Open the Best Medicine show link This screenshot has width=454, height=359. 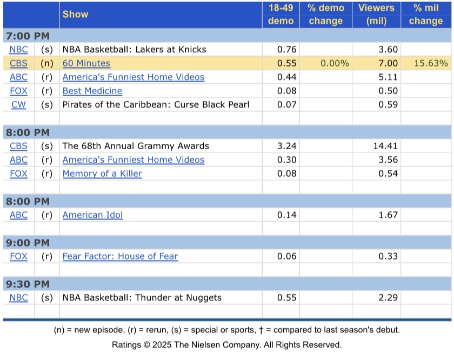point(92,91)
